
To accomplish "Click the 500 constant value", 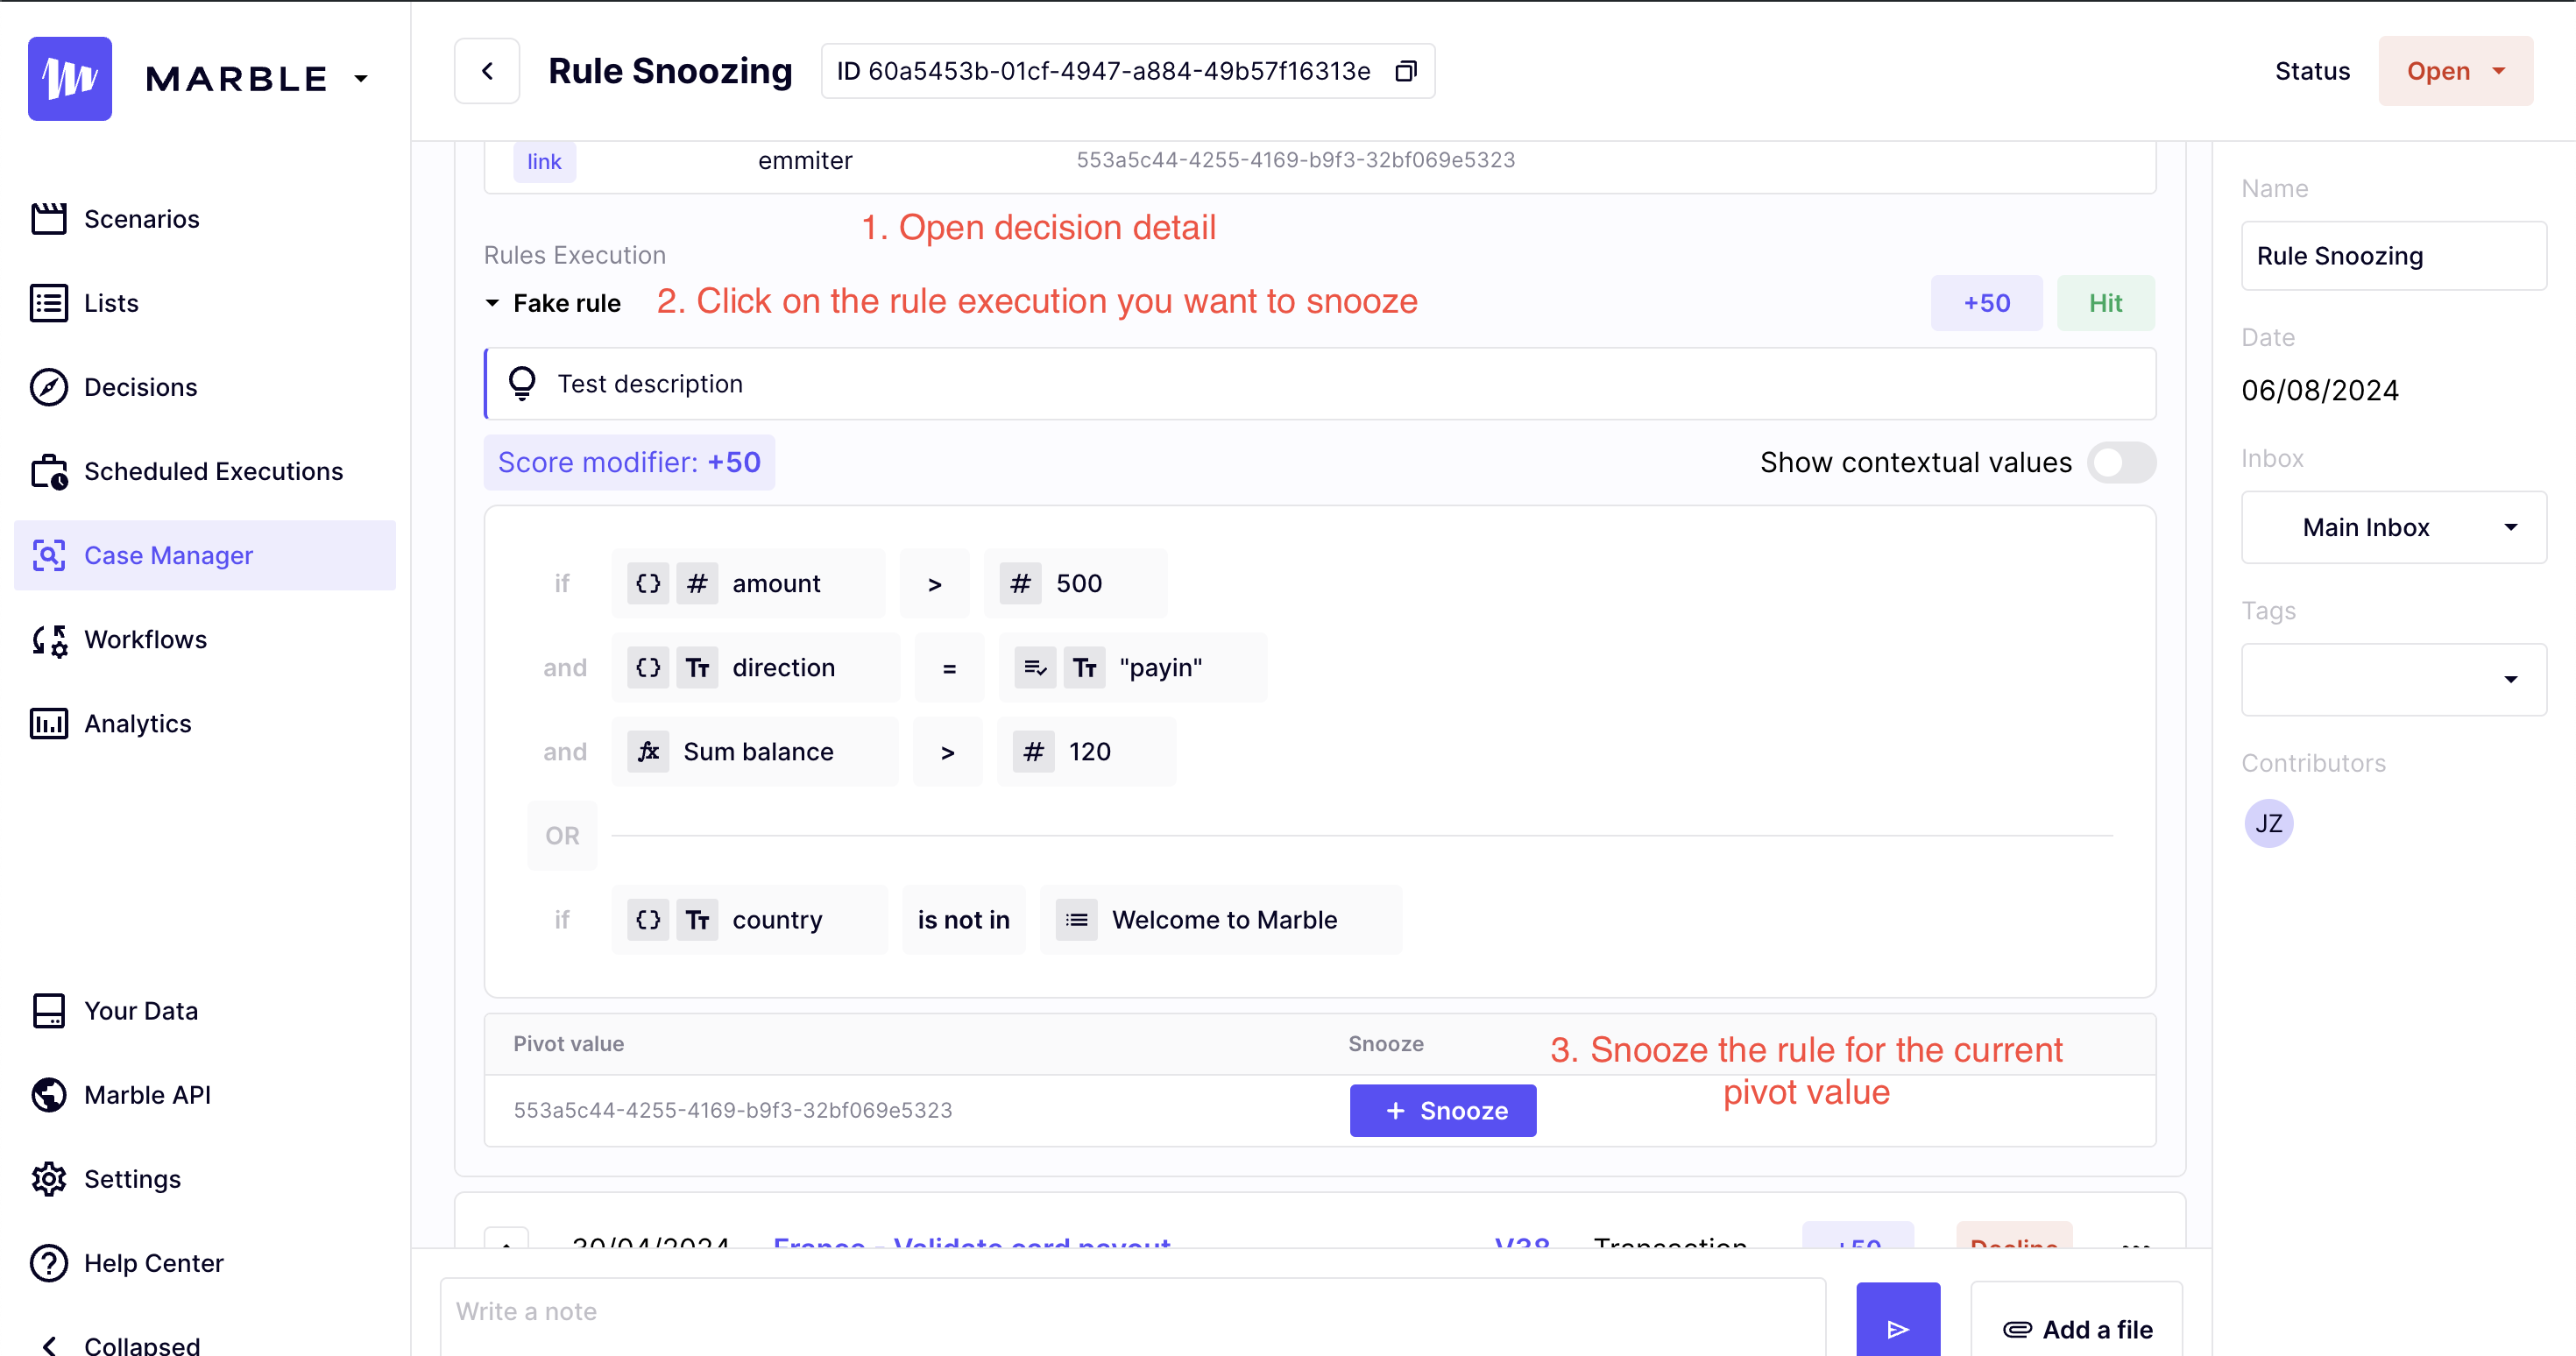I will pos(1075,583).
